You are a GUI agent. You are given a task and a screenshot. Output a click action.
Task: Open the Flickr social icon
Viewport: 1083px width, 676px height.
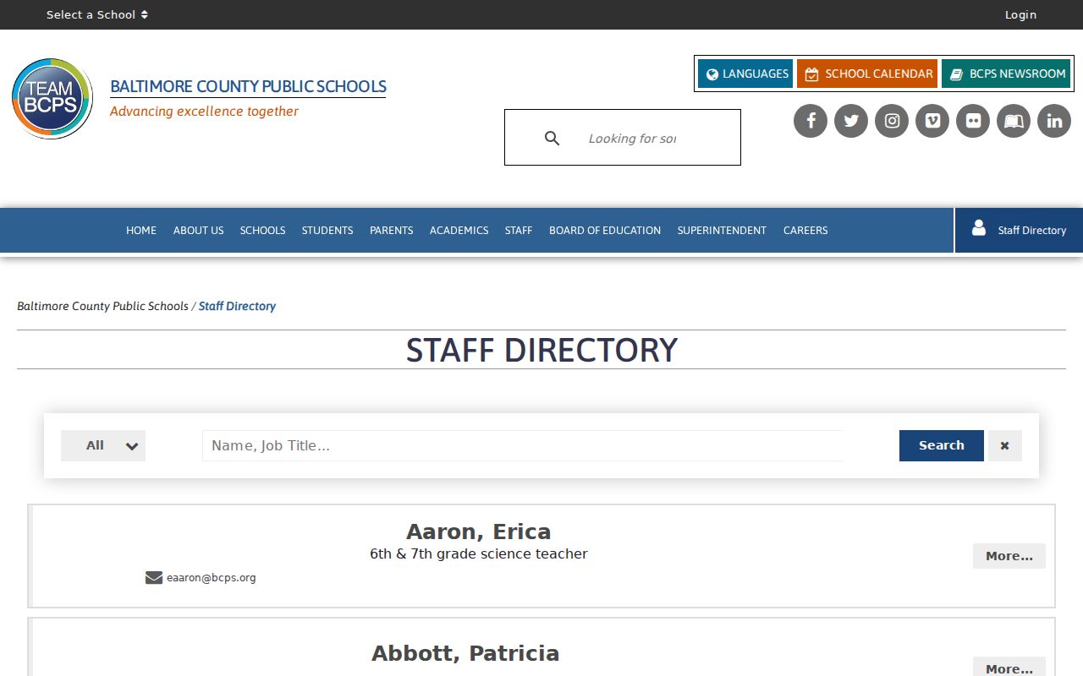(x=973, y=121)
